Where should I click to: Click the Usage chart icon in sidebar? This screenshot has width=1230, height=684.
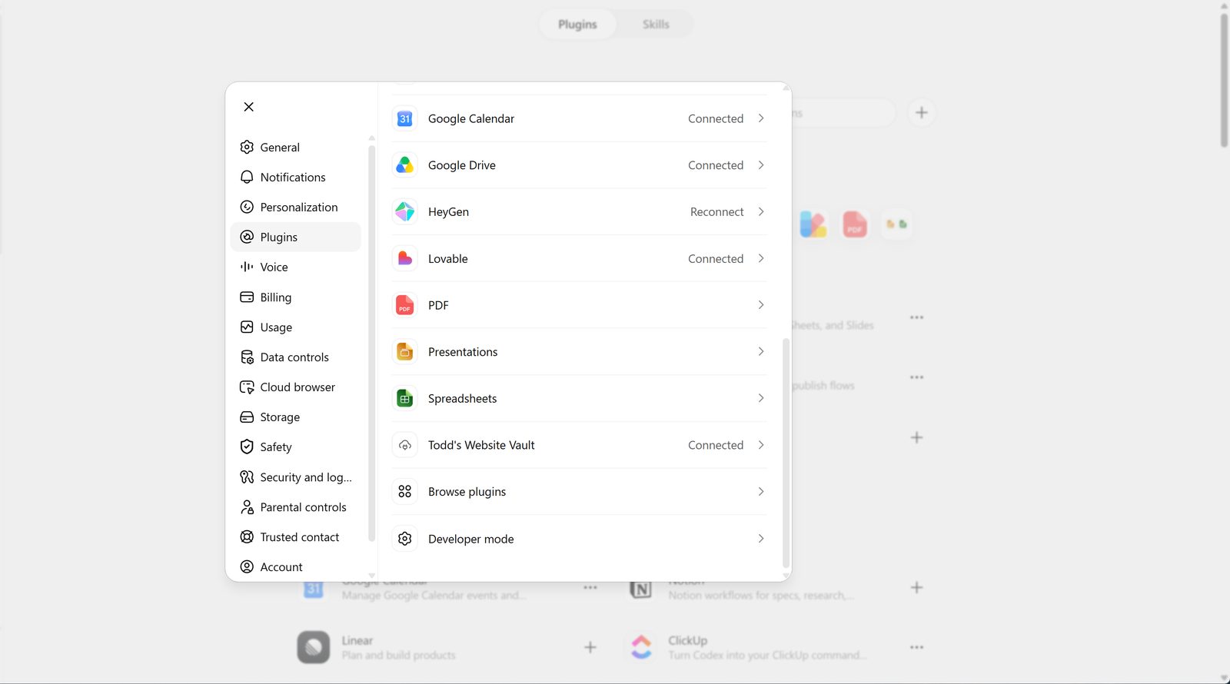coord(247,327)
